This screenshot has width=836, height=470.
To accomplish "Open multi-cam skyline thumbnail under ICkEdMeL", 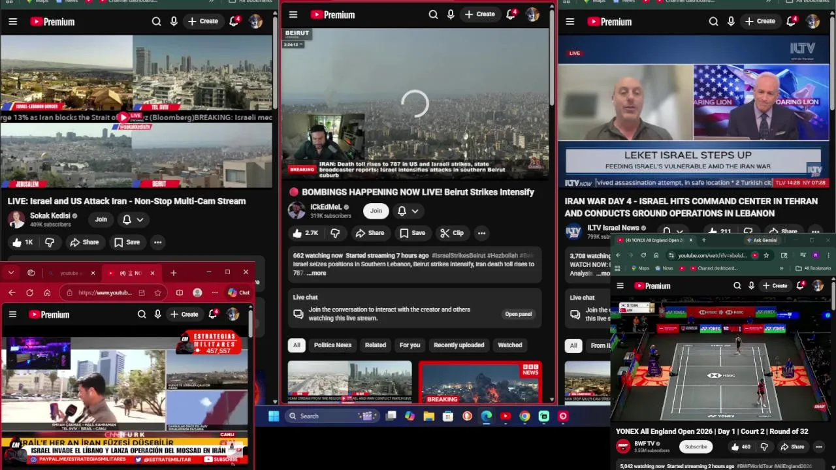I will click(350, 382).
